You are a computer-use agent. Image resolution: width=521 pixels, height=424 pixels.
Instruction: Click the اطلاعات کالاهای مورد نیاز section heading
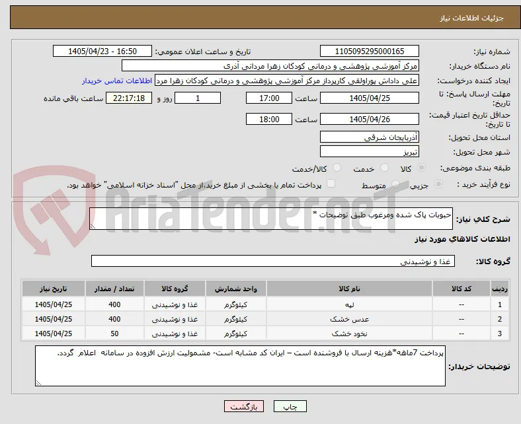pos(462,239)
